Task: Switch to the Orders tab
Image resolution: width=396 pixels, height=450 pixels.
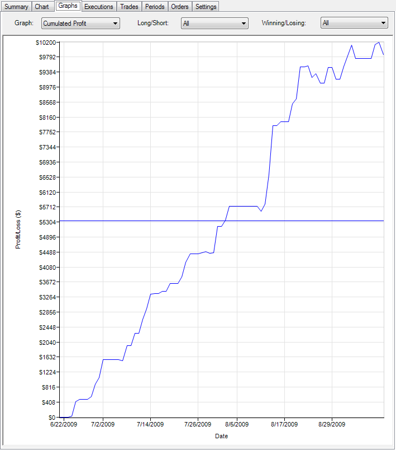Action: click(180, 7)
